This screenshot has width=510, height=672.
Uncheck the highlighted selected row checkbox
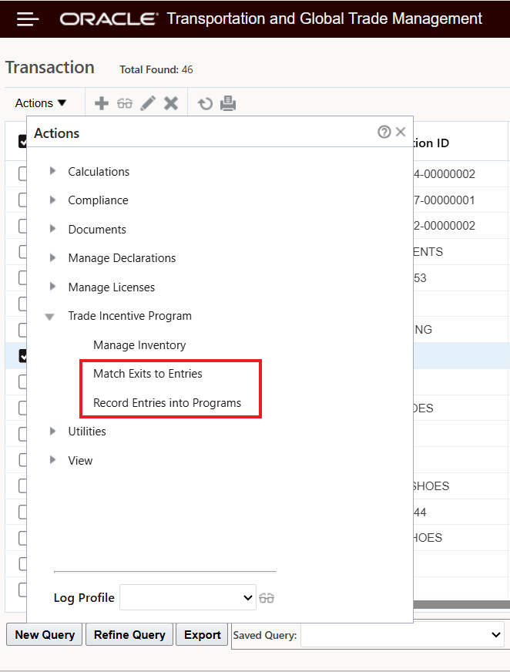pos(22,356)
